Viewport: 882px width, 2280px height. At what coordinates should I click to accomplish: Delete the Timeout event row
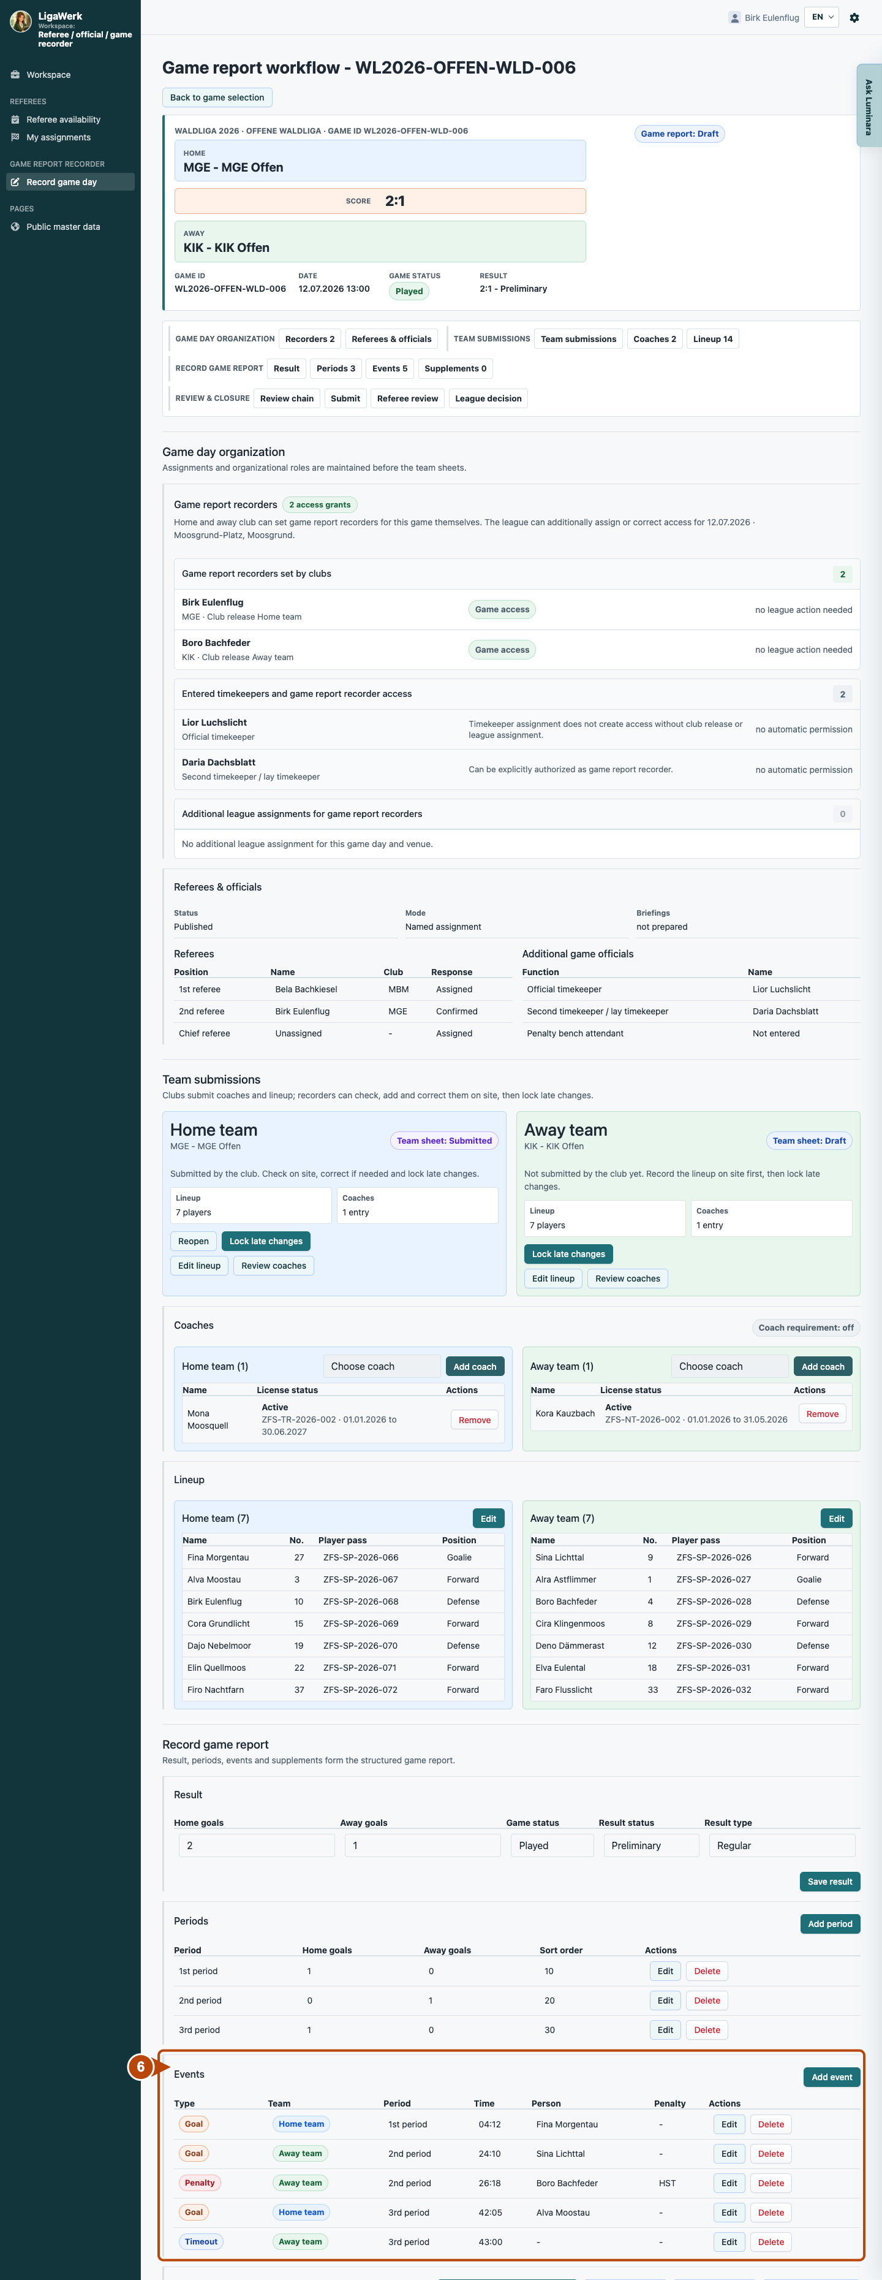point(771,2242)
